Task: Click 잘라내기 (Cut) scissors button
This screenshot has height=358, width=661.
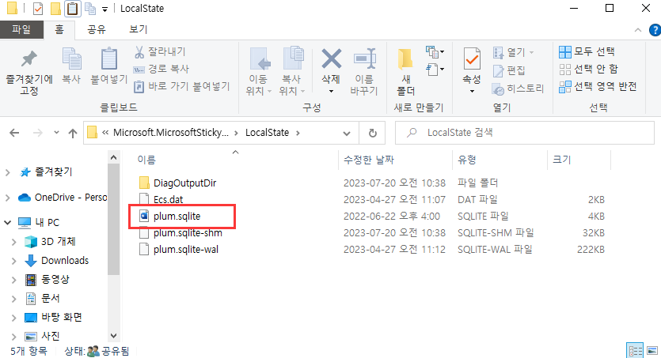Action: pyautogui.click(x=160, y=51)
